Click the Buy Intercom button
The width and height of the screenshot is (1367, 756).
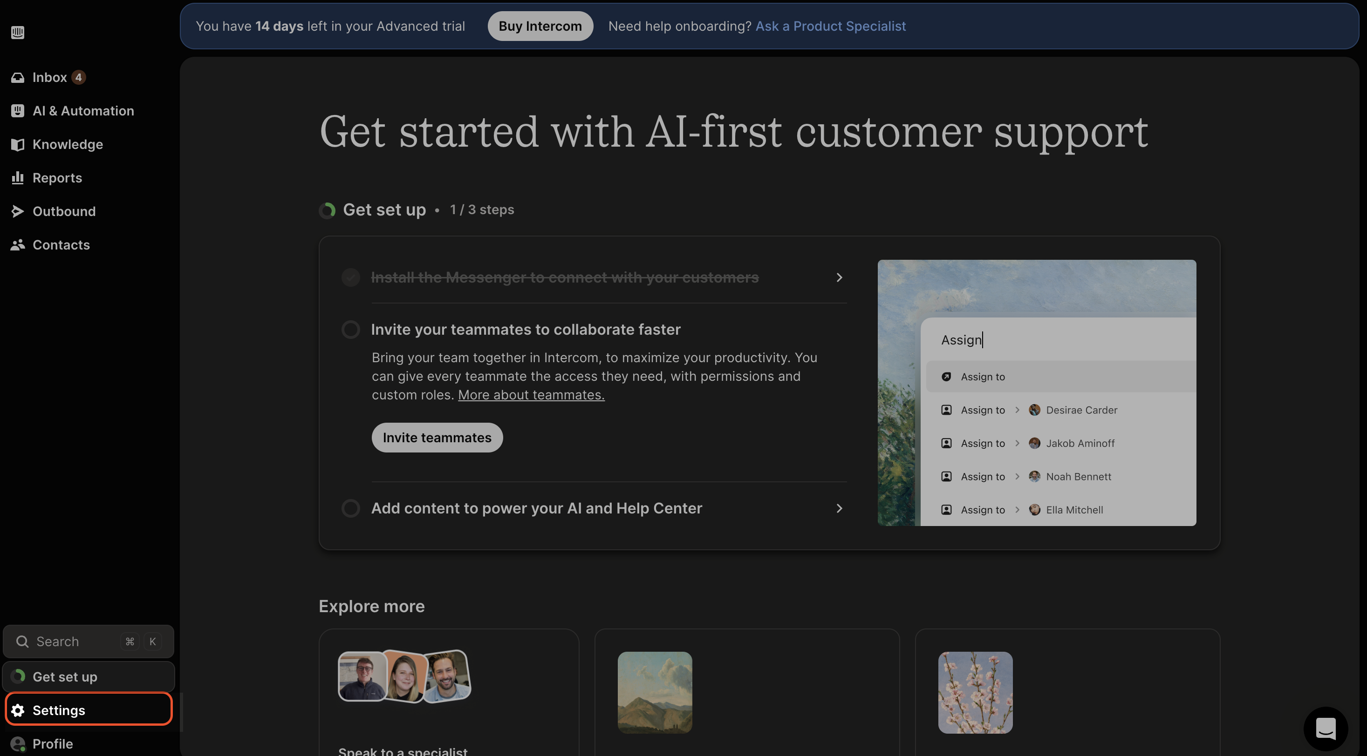click(x=540, y=26)
